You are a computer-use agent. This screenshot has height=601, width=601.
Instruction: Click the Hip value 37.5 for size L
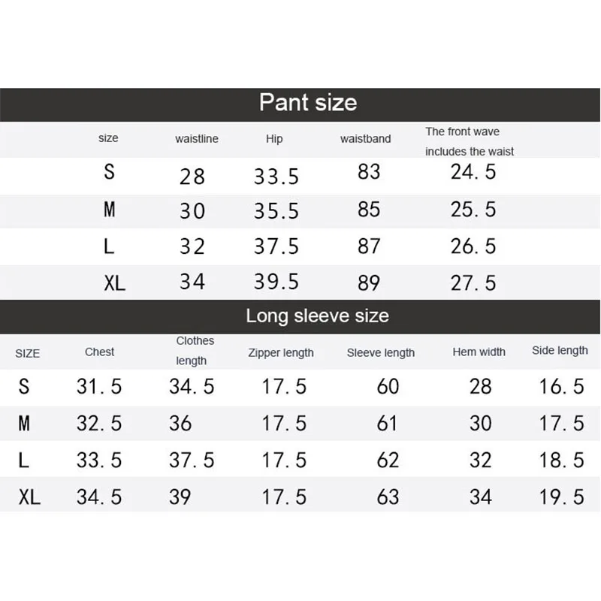pyautogui.click(x=276, y=246)
